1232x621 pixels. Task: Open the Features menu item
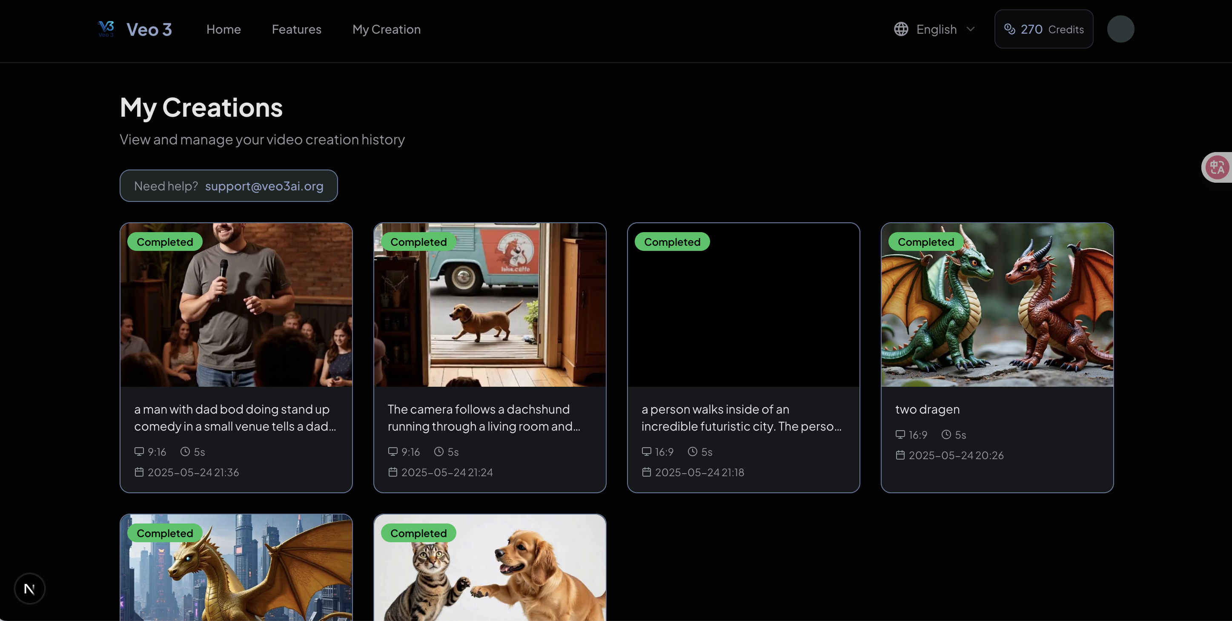pyautogui.click(x=297, y=29)
